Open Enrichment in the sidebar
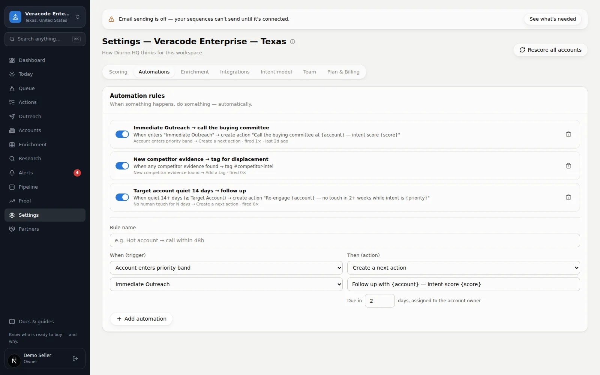Screen dimensions: 600x375 pos(45,145)
